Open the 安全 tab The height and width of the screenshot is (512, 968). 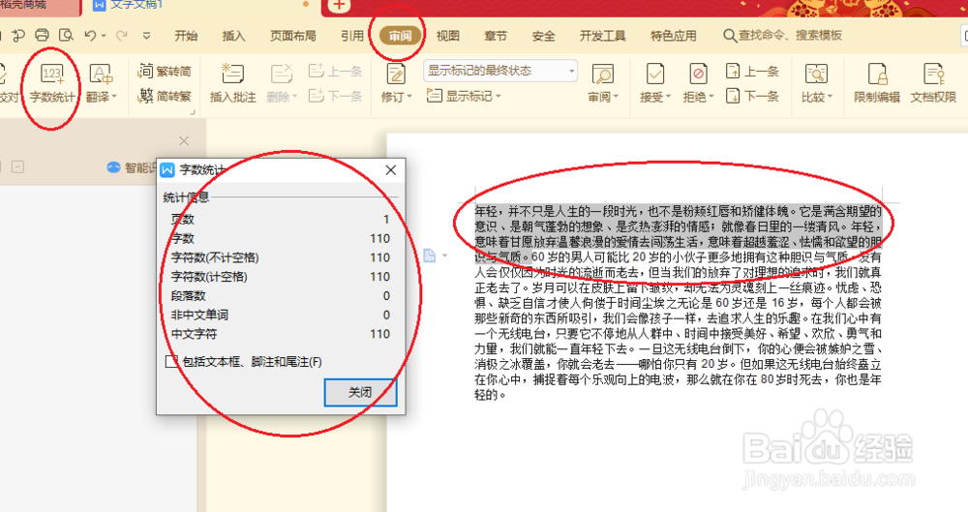pyautogui.click(x=543, y=36)
